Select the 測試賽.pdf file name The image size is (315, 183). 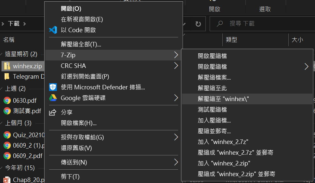click(x=27, y=111)
